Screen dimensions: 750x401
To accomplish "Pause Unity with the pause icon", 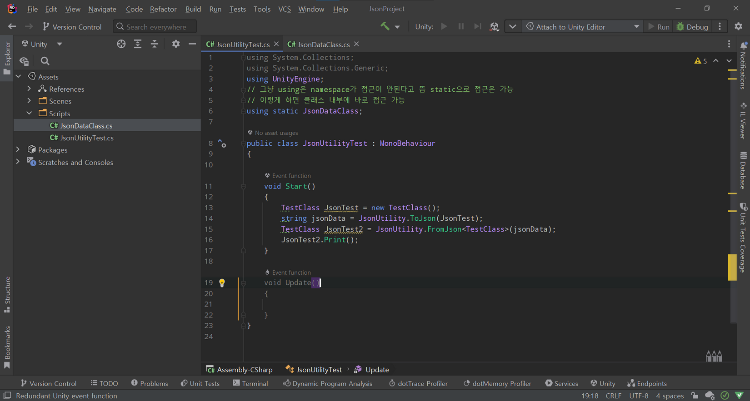I will click(x=461, y=27).
